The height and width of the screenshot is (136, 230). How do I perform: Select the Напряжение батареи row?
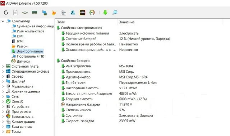[83, 104]
